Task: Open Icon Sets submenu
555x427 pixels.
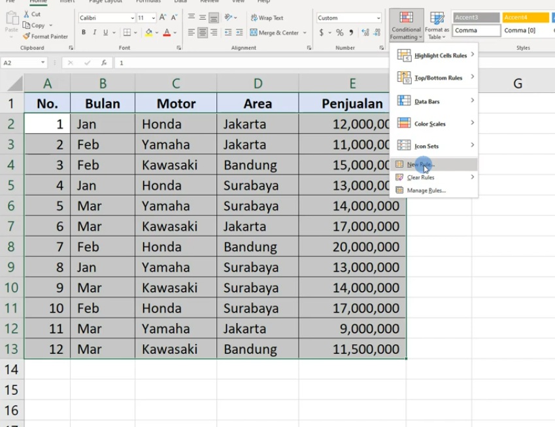Action: (x=434, y=146)
